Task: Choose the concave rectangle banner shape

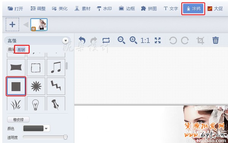Action: pyautogui.click(x=16, y=67)
